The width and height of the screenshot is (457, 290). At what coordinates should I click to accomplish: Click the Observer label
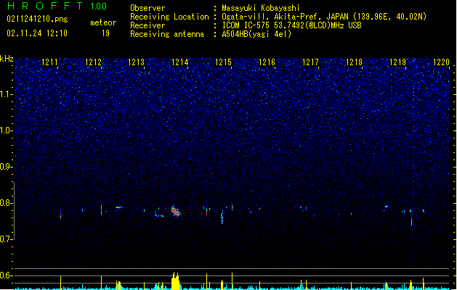click(x=147, y=8)
